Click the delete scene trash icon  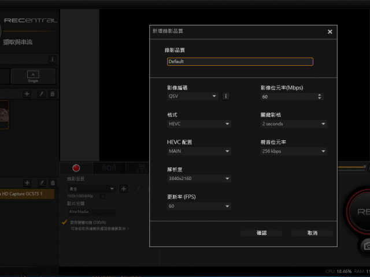53,94
